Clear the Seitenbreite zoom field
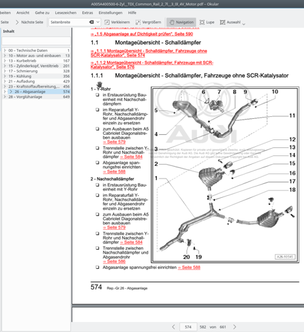The height and width of the screenshot is (332, 304). click(x=92, y=22)
